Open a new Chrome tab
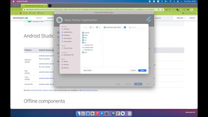Image resolution: width=208 pixels, height=117 pixels. point(50,6)
